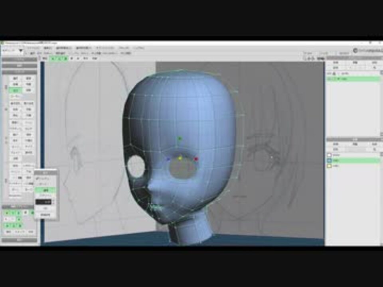Select the highlighted green command in left panel
Image resolution: width=383 pixels, height=287 pixels.
[16, 90]
